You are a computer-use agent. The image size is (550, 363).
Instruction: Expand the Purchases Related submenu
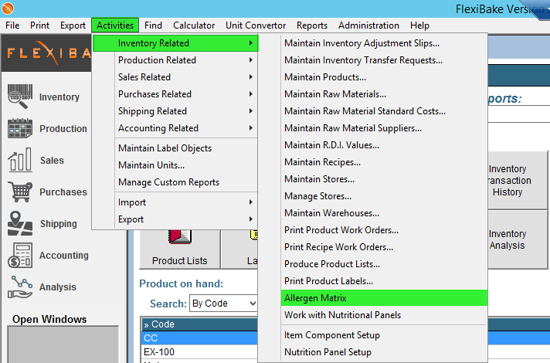coord(175,94)
